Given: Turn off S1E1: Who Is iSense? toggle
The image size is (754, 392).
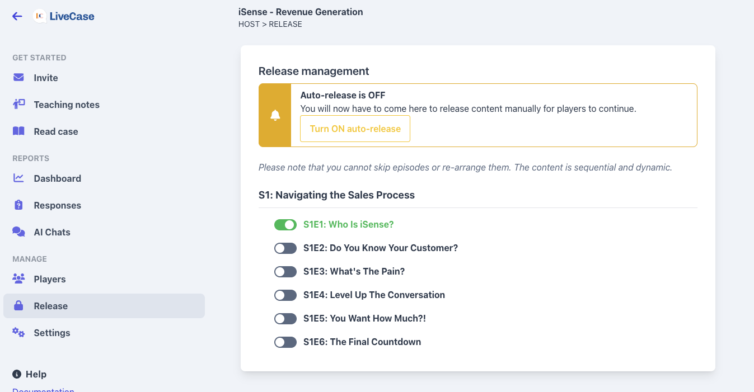Looking at the screenshot, I should (x=285, y=225).
